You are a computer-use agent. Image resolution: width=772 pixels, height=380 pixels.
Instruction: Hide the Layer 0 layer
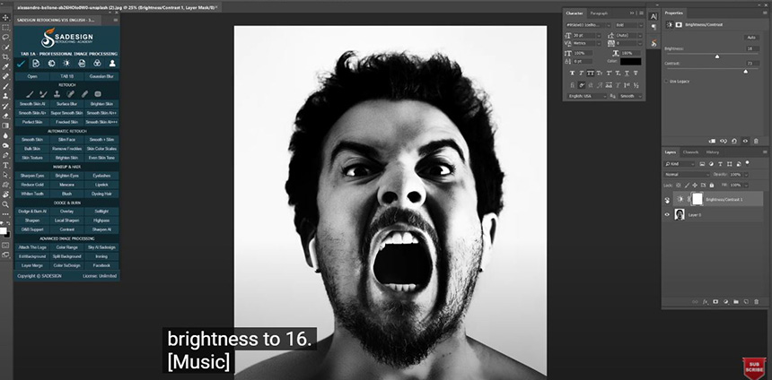tap(667, 215)
